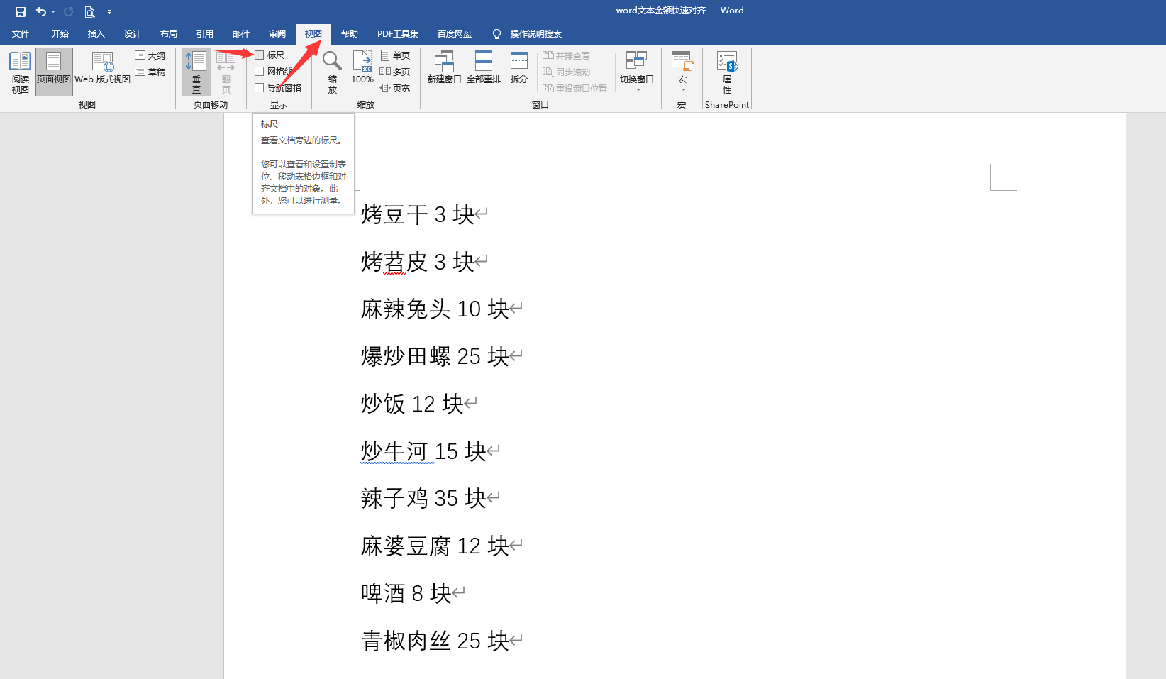The image size is (1166, 679).
Task: Switch to the 帮助 (Help) tab
Action: click(349, 34)
